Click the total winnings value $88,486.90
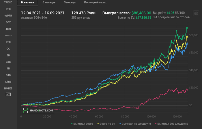Screen dimensions: 202x129 coord(141,13)
